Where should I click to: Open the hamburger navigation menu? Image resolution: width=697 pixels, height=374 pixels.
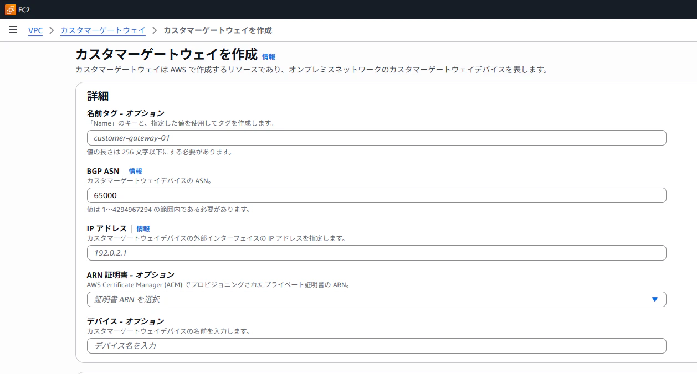pyautogui.click(x=13, y=30)
